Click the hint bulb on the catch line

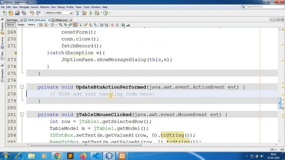pyautogui.click(x=15, y=53)
